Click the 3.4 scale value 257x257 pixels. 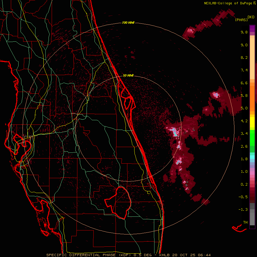pos(244,134)
